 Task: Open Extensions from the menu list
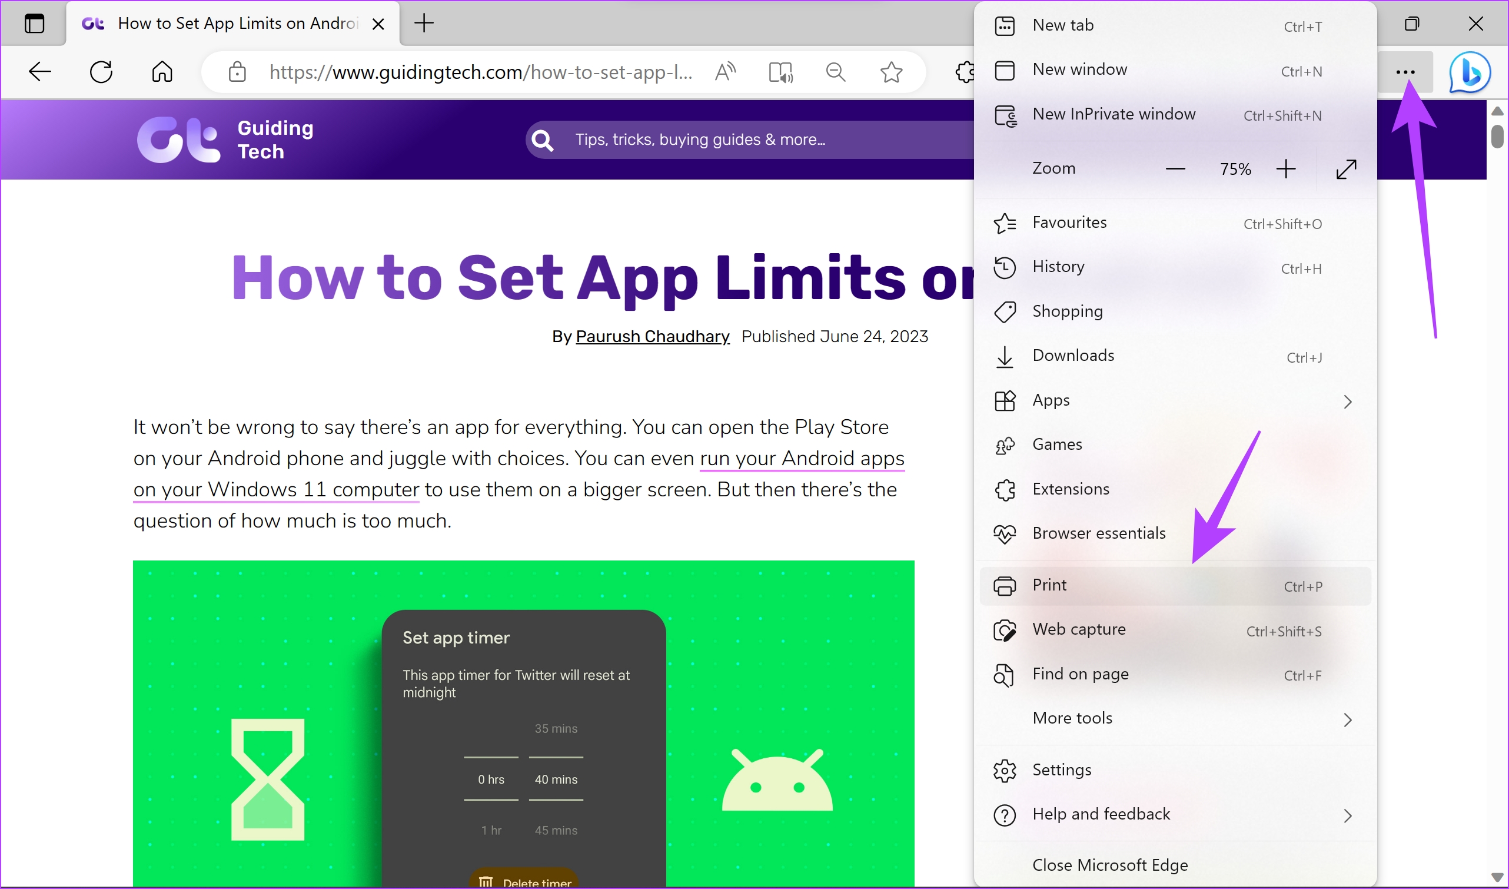tap(1175, 489)
